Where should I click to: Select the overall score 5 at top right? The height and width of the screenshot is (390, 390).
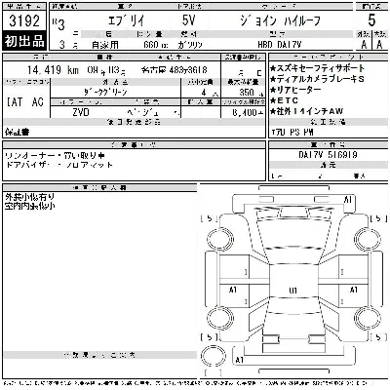coord(371,20)
